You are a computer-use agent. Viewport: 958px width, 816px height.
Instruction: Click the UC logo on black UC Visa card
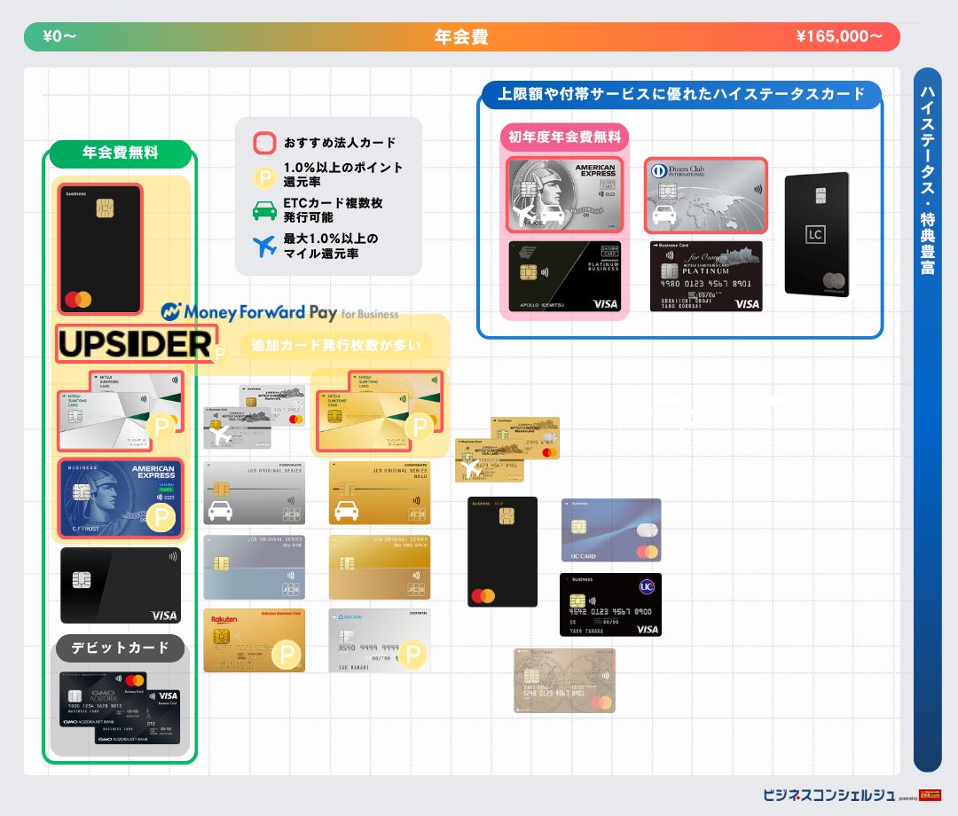pos(647,587)
